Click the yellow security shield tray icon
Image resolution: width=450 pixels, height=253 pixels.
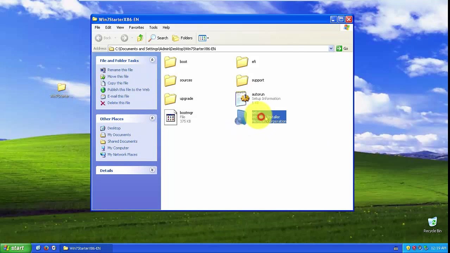point(408,248)
